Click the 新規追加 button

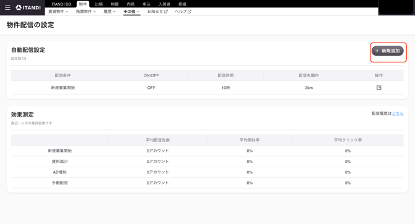click(388, 51)
